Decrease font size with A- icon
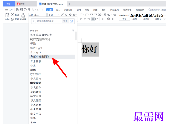This screenshot has height=127, width=170. tap(66, 15)
